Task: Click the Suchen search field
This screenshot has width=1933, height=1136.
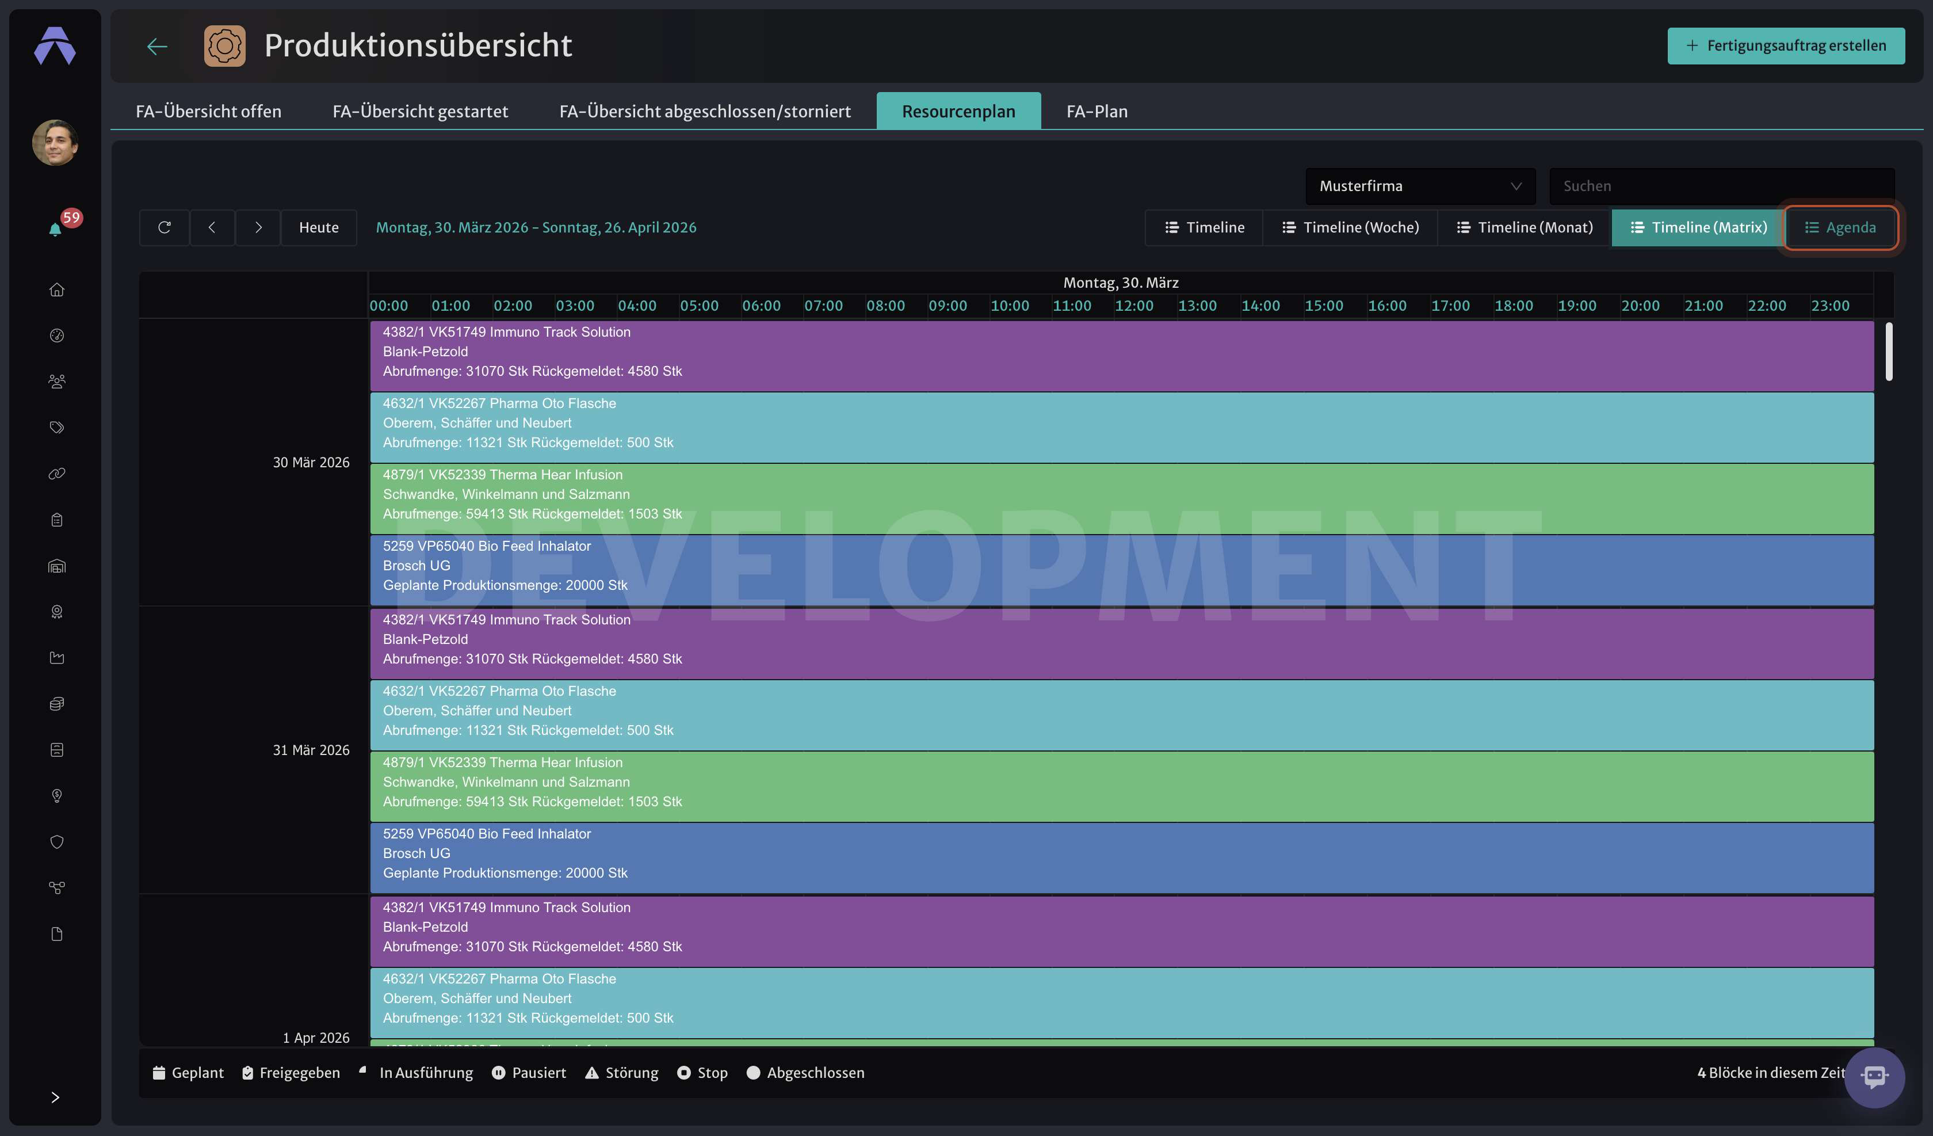Action: [1721, 186]
